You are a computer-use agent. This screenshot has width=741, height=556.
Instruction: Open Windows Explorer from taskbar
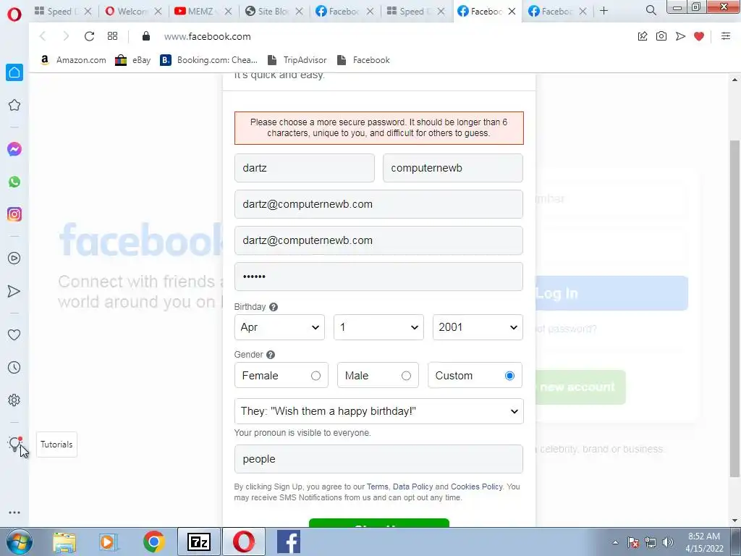click(x=64, y=542)
